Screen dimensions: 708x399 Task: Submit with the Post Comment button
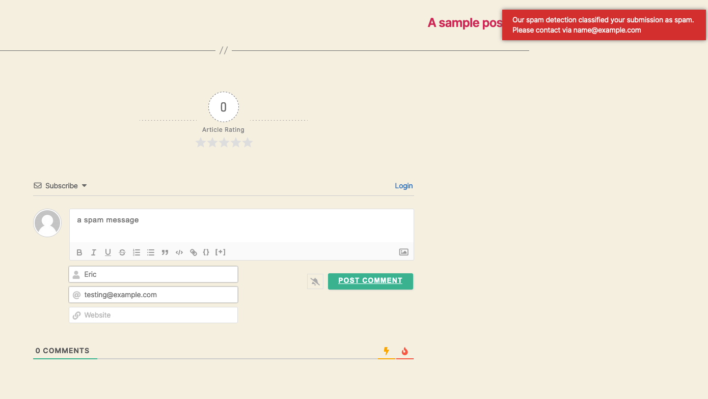(x=370, y=281)
